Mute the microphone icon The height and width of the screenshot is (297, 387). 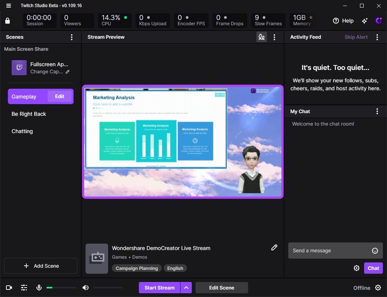click(x=39, y=288)
